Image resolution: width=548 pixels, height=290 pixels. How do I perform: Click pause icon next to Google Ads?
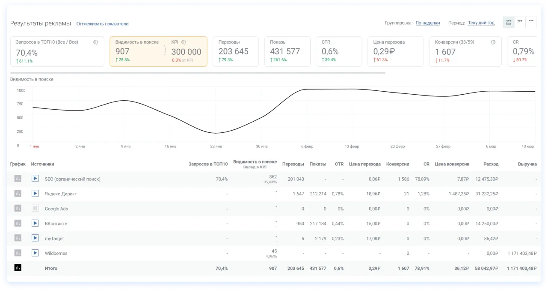click(35, 208)
